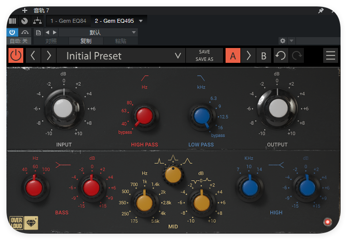Screen dimensions: 347x240
Task: Switch to the 1 - Gem EQ84 tab
Action: pyautogui.click(x=68, y=21)
